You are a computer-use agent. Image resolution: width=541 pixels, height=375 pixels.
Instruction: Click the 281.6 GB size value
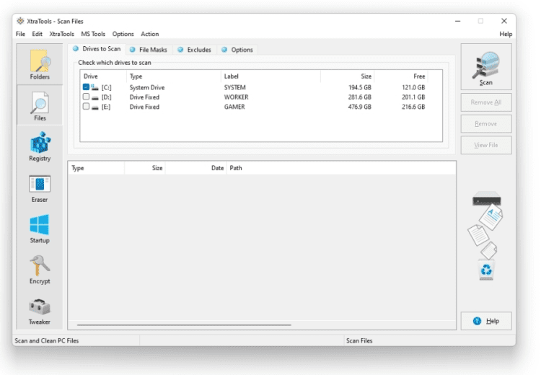pyautogui.click(x=359, y=97)
